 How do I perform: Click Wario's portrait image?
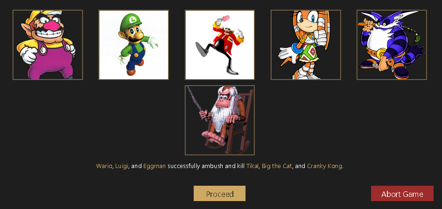click(48, 45)
